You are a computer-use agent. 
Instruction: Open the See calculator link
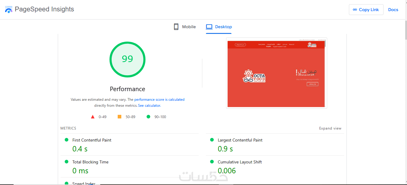pos(149,106)
